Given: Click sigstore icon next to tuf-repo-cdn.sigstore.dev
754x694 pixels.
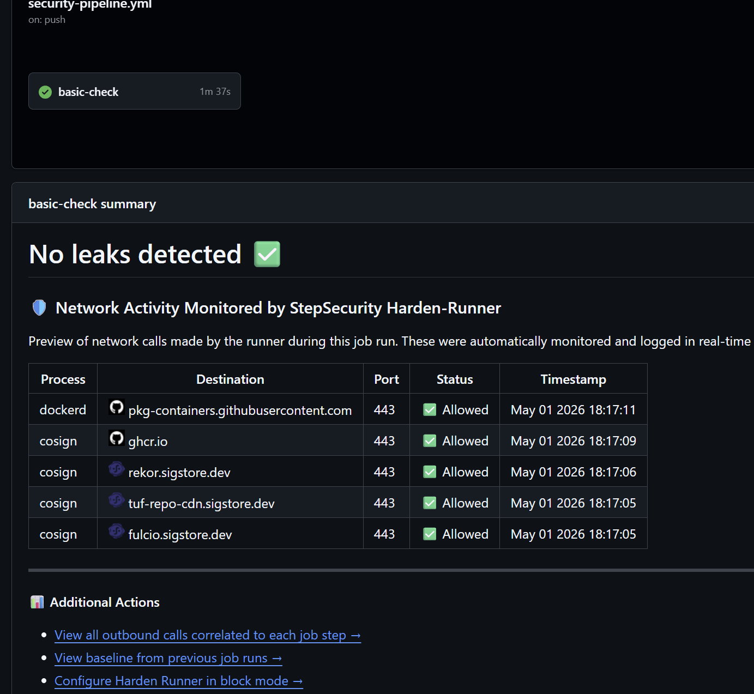Looking at the screenshot, I should pyautogui.click(x=117, y=500).
